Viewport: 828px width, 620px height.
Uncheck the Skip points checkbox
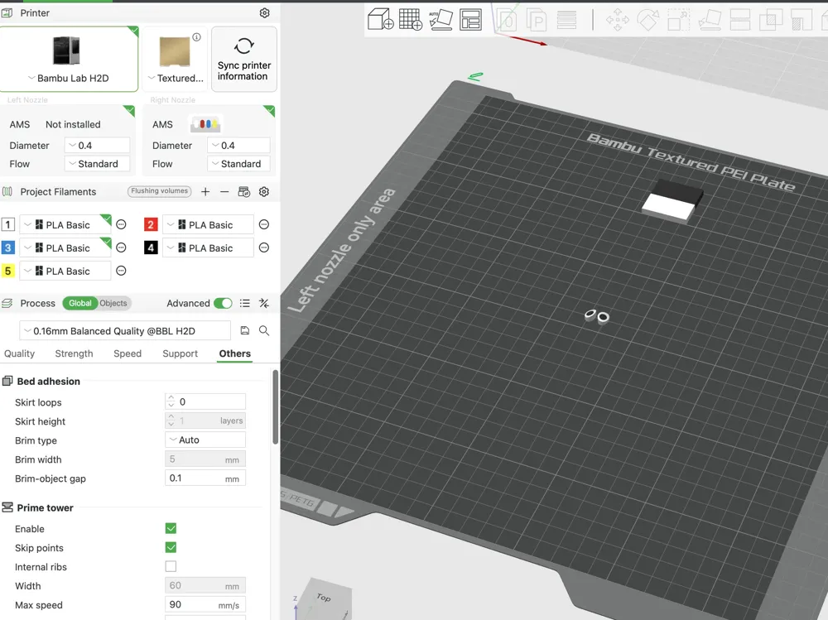(171, 547)
